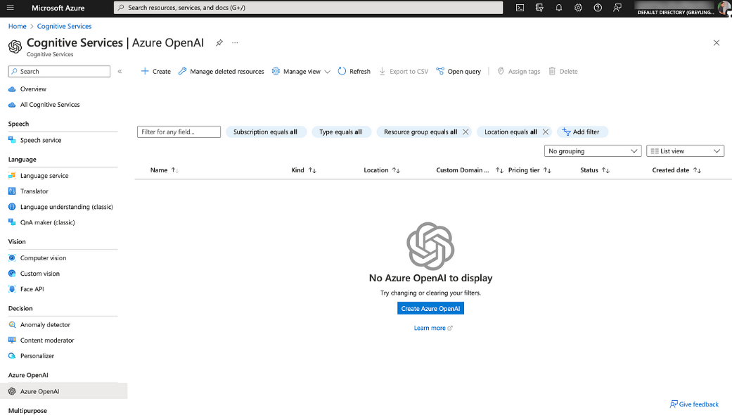
Task: Sort by the Kind column
Action: coord(304,170)
